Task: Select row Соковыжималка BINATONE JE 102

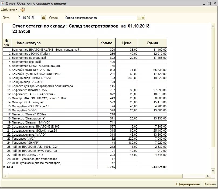Action: point(85,126)
